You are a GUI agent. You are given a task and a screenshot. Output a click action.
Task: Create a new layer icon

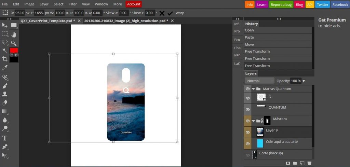coord(302,163)
